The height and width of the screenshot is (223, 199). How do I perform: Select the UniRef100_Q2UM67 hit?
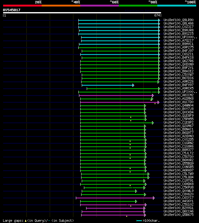[x=178, y=126]
